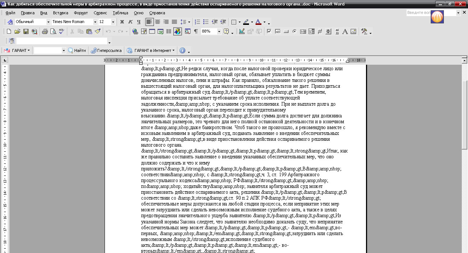The image size is (468, 253).
Task: Click the GARANT search combo field
Action: (49, 50)
